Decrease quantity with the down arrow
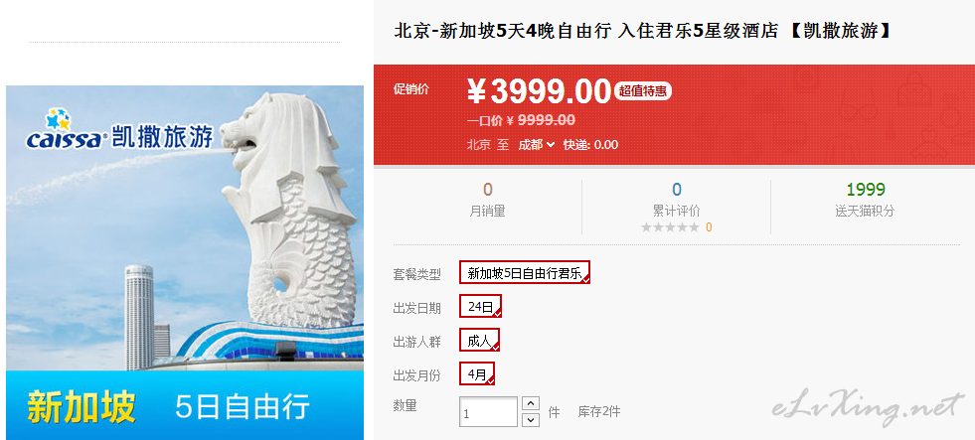975x440 pixels. [530, 420]
